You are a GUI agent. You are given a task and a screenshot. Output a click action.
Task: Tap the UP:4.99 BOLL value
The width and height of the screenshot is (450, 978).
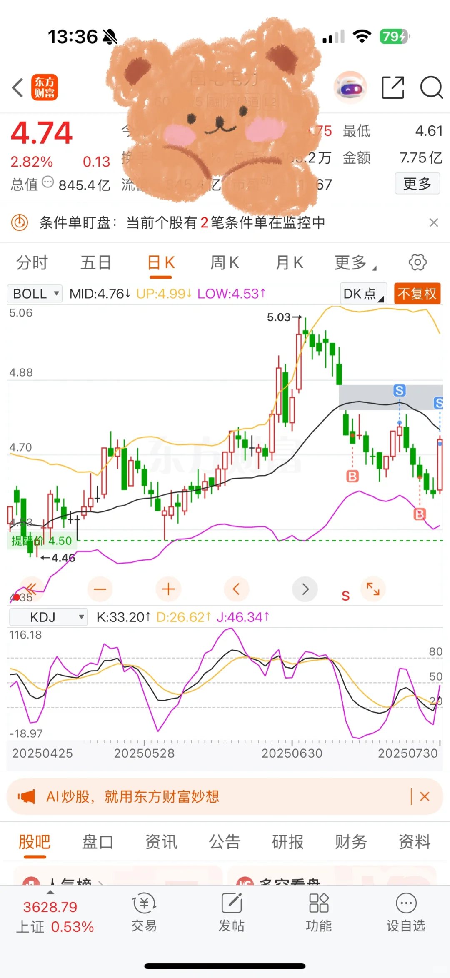(x=164, y=294)
